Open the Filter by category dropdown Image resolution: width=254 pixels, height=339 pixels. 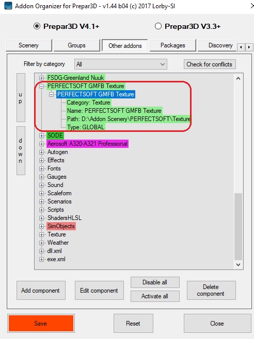pos(120,64)
